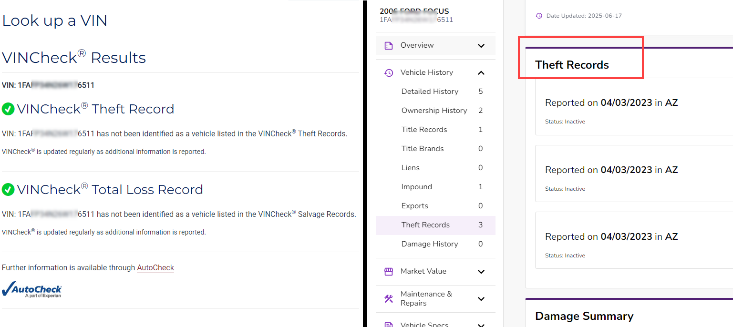
Task: Open the Market Value menu section
Action: [x=435, y=272]
